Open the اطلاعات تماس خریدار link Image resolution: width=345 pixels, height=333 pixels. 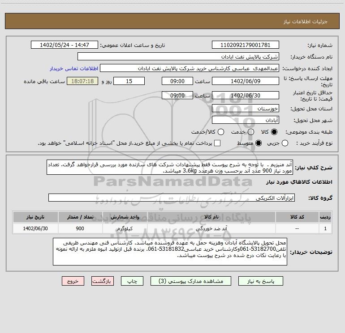(74, 68)
